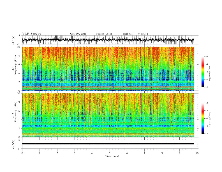Click the ch.1 color bar "log(PSD)(V²/Hz)" label
Image resolution: width=222 pixels, height=172 pixels.
(210, 73)
